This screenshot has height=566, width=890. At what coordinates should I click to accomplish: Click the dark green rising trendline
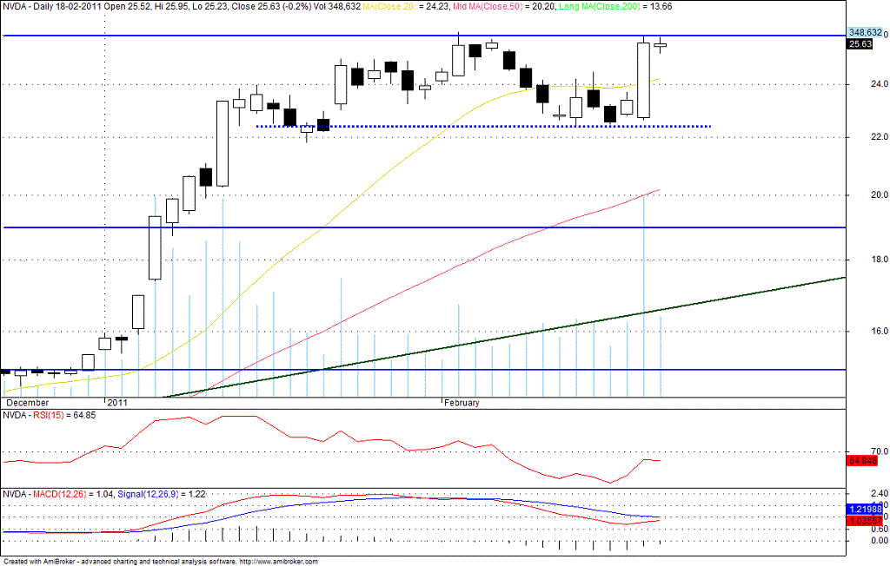(504, 337)
